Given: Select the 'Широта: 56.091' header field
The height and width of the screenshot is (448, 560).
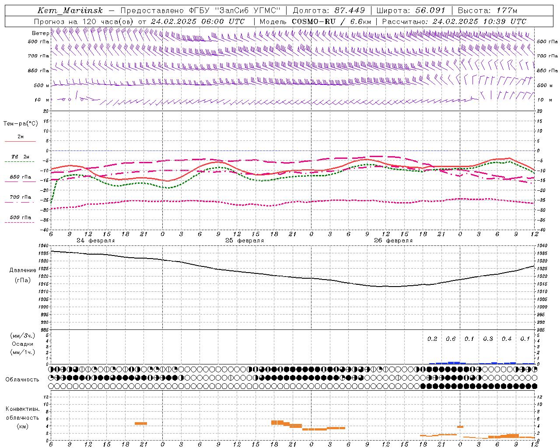Looking at the screenshot, I should [411, 10].
